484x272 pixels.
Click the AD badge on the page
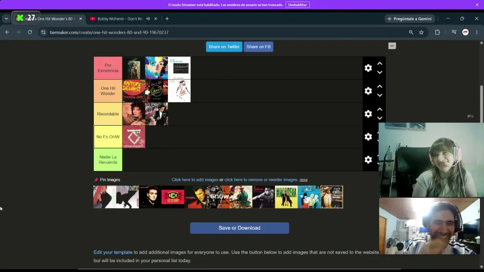pyautogui.click(x=392, y=46)
